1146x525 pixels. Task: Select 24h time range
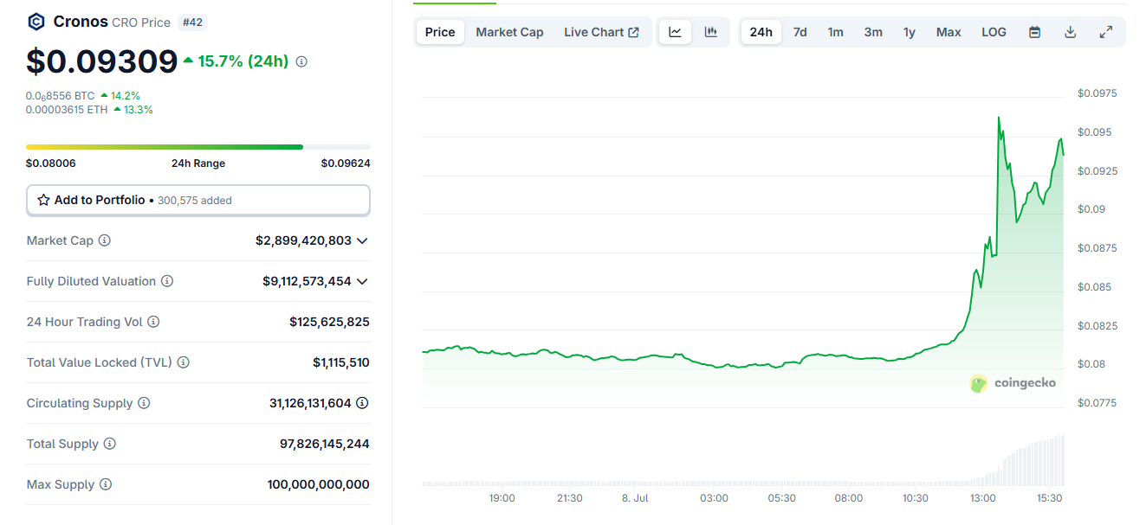click(x=761, y=32)
